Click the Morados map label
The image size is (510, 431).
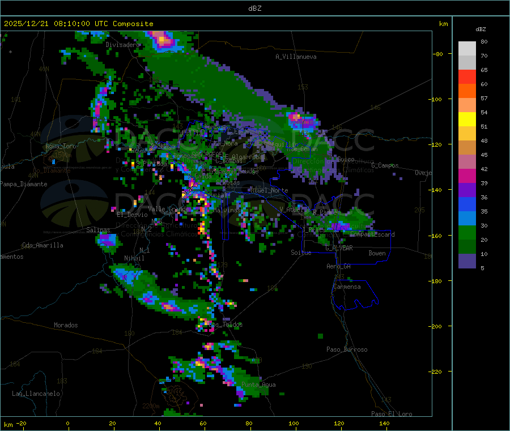pos(66,325)
